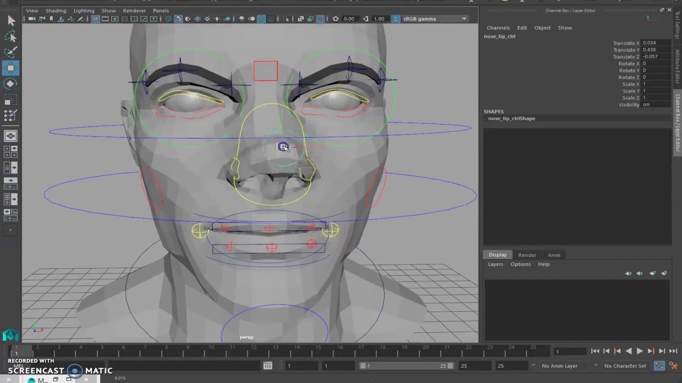Open the No Character Set dropdown

pos(624,365)
